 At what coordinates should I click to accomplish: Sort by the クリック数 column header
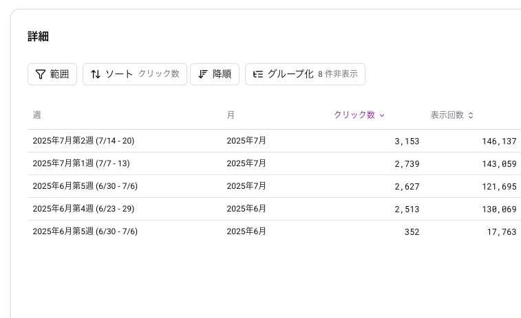[x=359, y=115]
